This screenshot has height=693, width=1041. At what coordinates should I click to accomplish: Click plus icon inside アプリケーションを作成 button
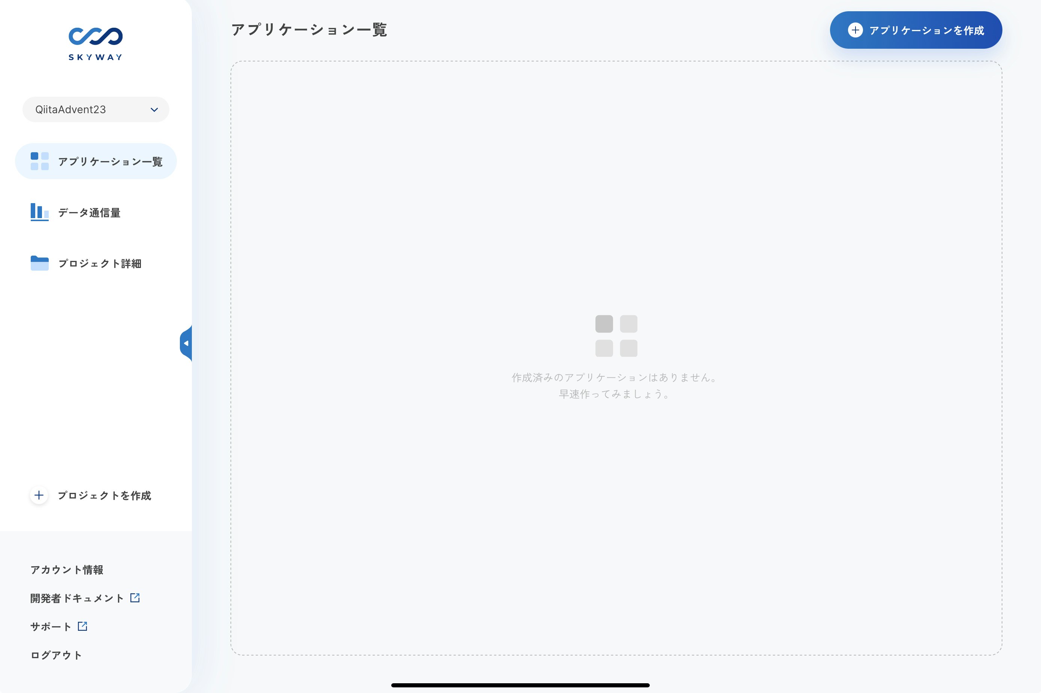click(855, 30)
